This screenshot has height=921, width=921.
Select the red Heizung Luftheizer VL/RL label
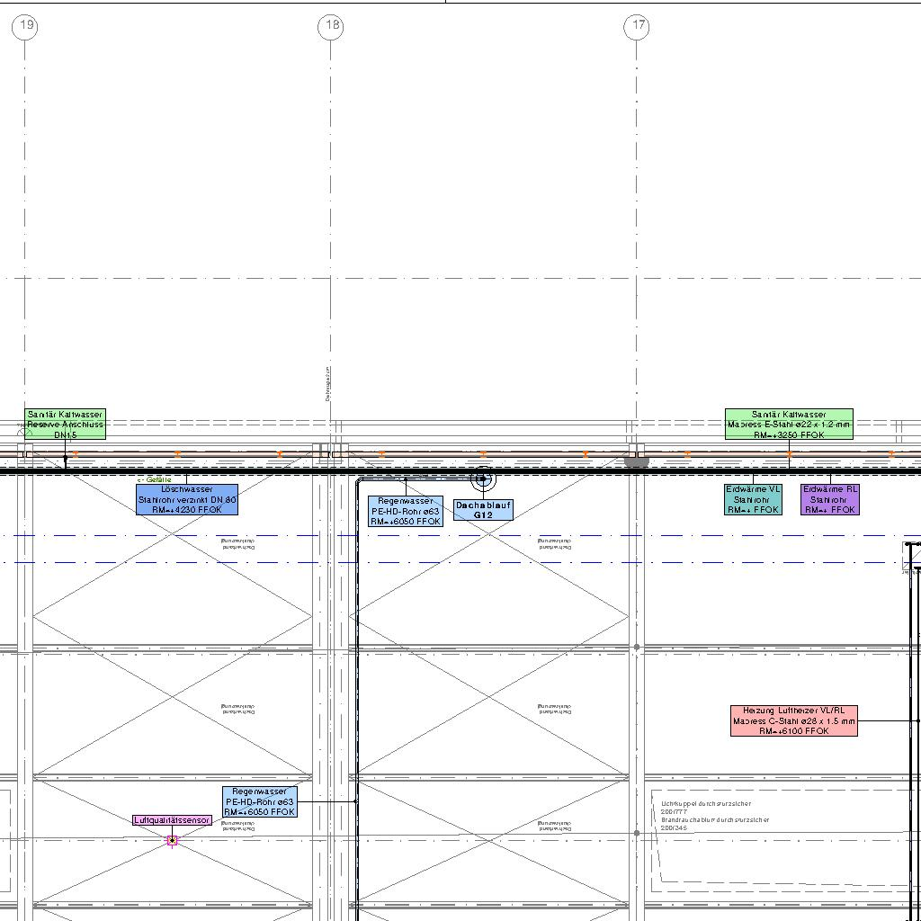pos(794,720)
